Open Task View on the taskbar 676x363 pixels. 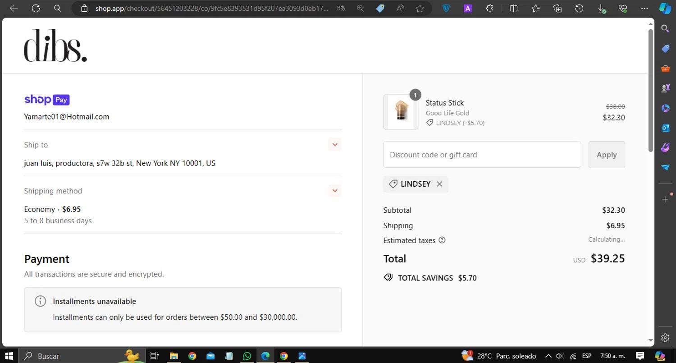tap(154, 356)
